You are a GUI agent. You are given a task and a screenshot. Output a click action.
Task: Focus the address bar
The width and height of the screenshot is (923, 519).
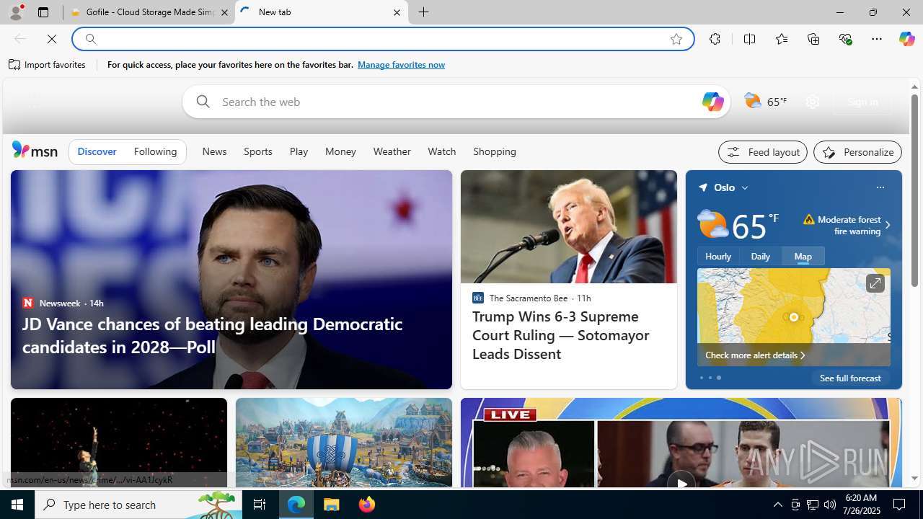pyautogui.click(x=382, y=39)
